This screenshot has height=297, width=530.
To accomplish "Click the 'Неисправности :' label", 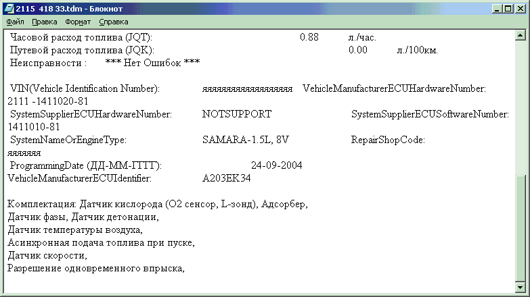I will coord(48,63).
